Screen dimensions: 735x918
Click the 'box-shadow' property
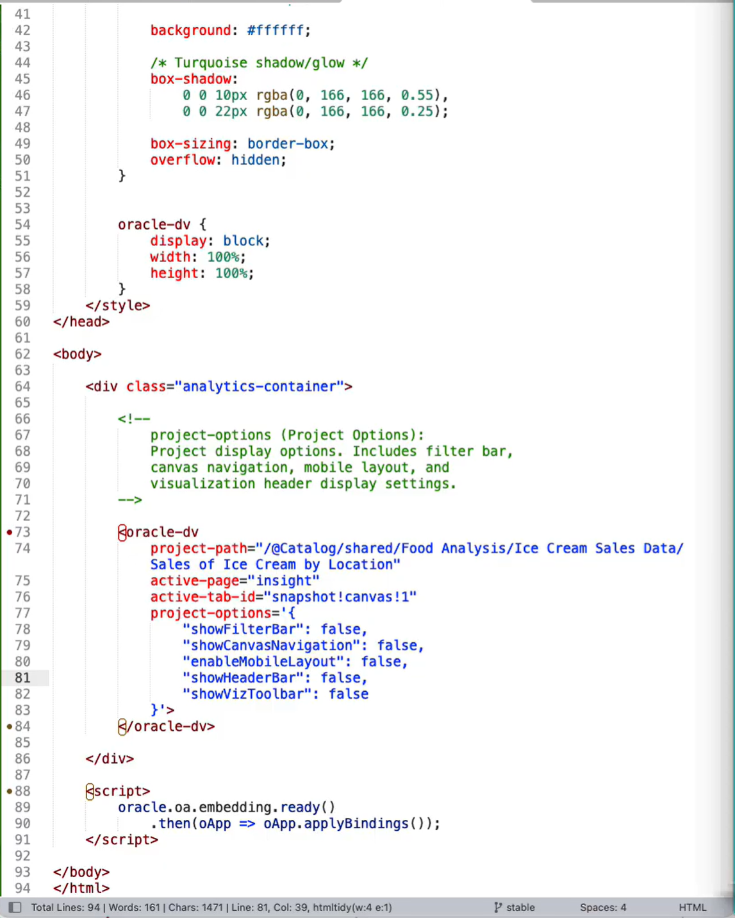[x=190, y=79]
